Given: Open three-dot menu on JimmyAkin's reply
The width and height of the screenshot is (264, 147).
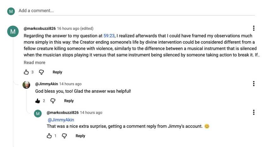Looking at the screenshot, I should (254, 84).
